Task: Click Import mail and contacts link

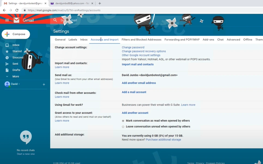Action: (138, 64)
